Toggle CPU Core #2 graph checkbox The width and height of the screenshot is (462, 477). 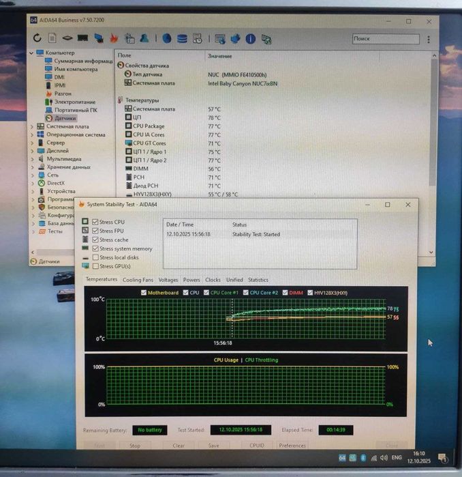245,292
